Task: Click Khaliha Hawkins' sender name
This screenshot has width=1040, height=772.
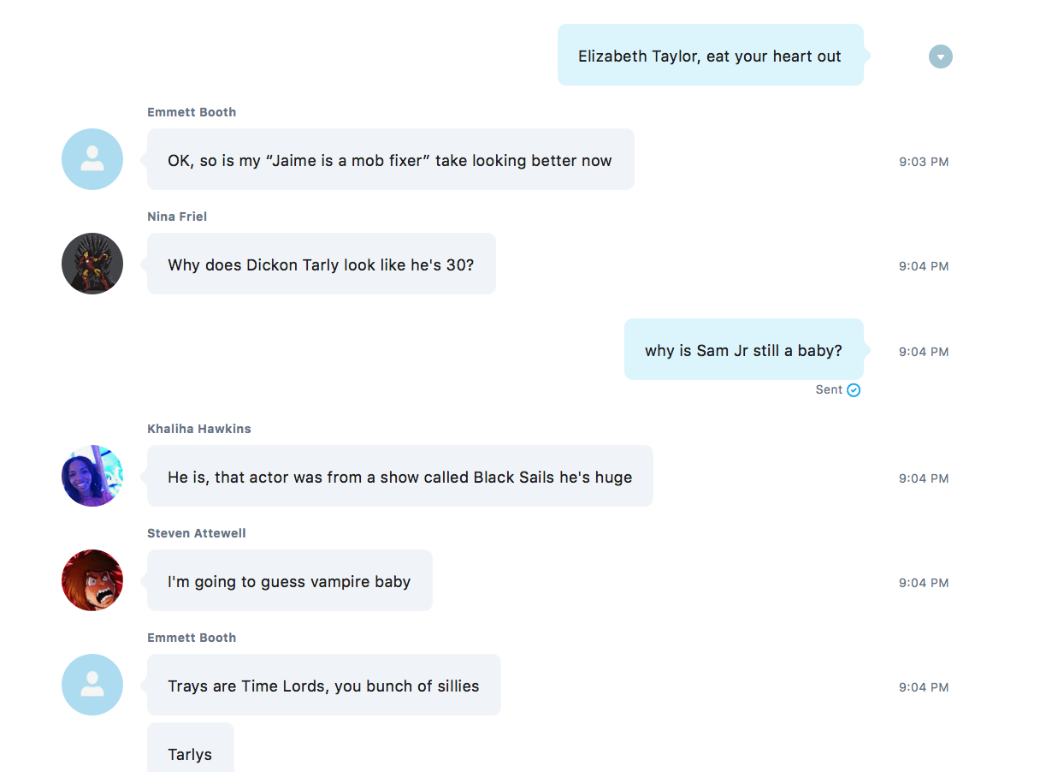Action: tap(199, 429)
